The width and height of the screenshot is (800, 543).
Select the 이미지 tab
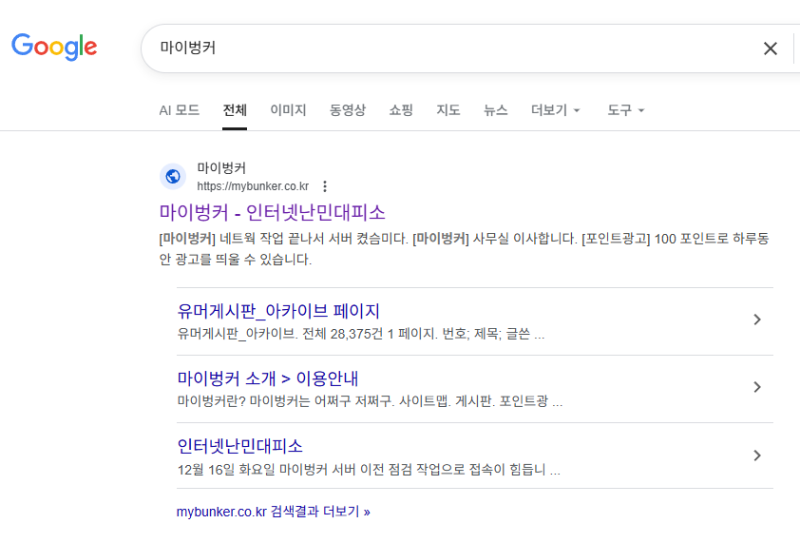pos(288,110)
